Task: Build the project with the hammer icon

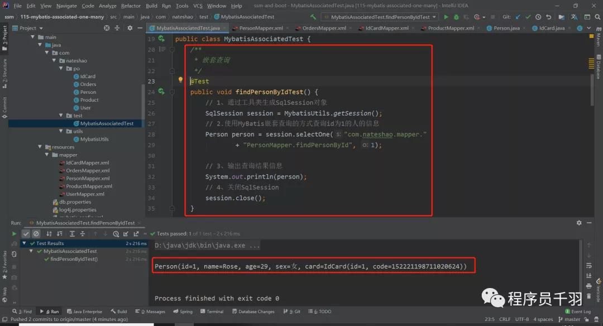Action: (313, 17)
